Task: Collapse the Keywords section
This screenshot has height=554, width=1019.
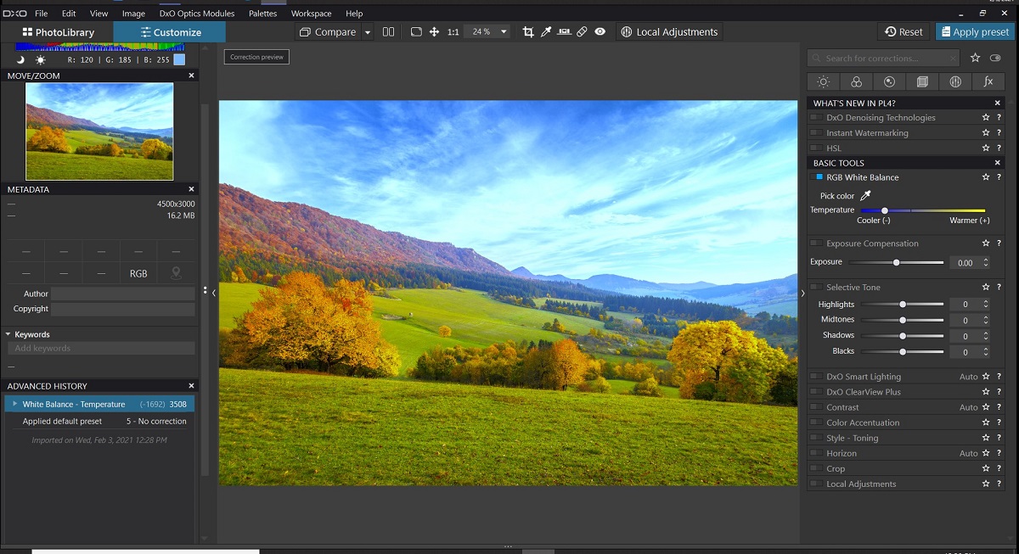Action: pos(9,334)
